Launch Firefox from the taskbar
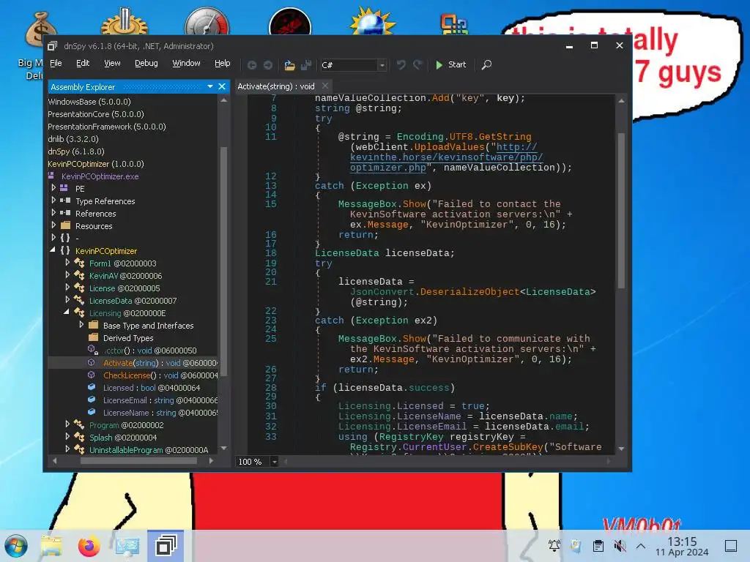The height and width of the screenshot is (562, 750). [89, 546]
